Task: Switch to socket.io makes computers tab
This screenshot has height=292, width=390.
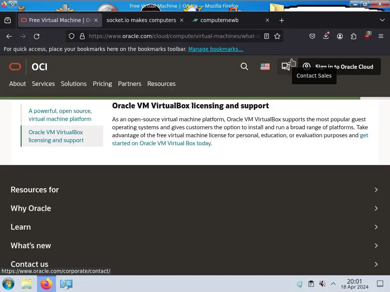Action: coord(141,20)
